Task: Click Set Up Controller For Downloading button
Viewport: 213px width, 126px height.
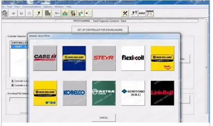Action: coord(100,30)
